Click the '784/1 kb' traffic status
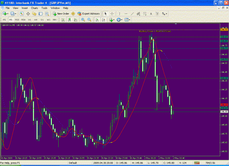The width and height of the screenshot is (229, 166). coord(210,163)
